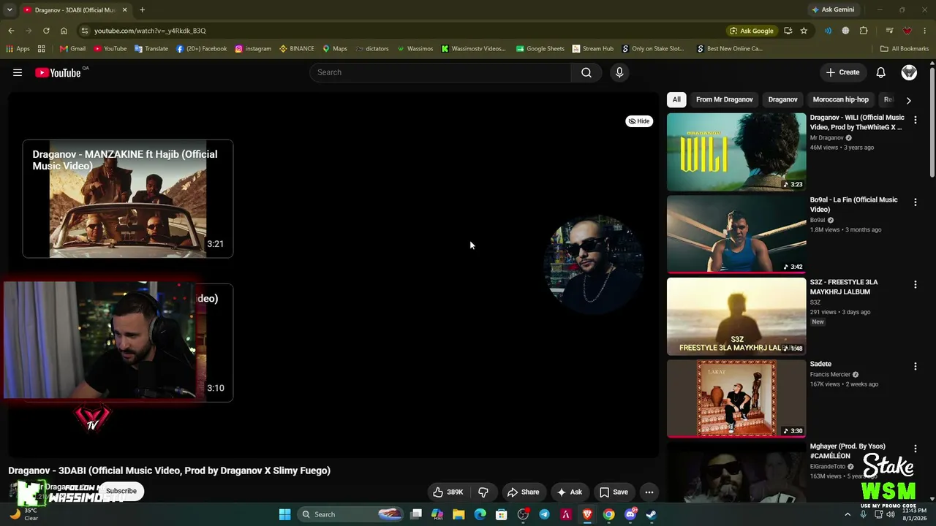Open the Apps shortcut in the bookmarks bar
Viewport: 936px width, 526px height.
[x=18, y=49]
